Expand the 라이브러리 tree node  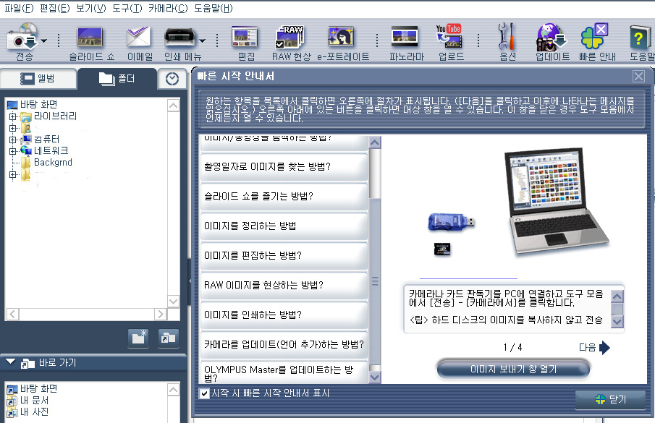point(12,116)
